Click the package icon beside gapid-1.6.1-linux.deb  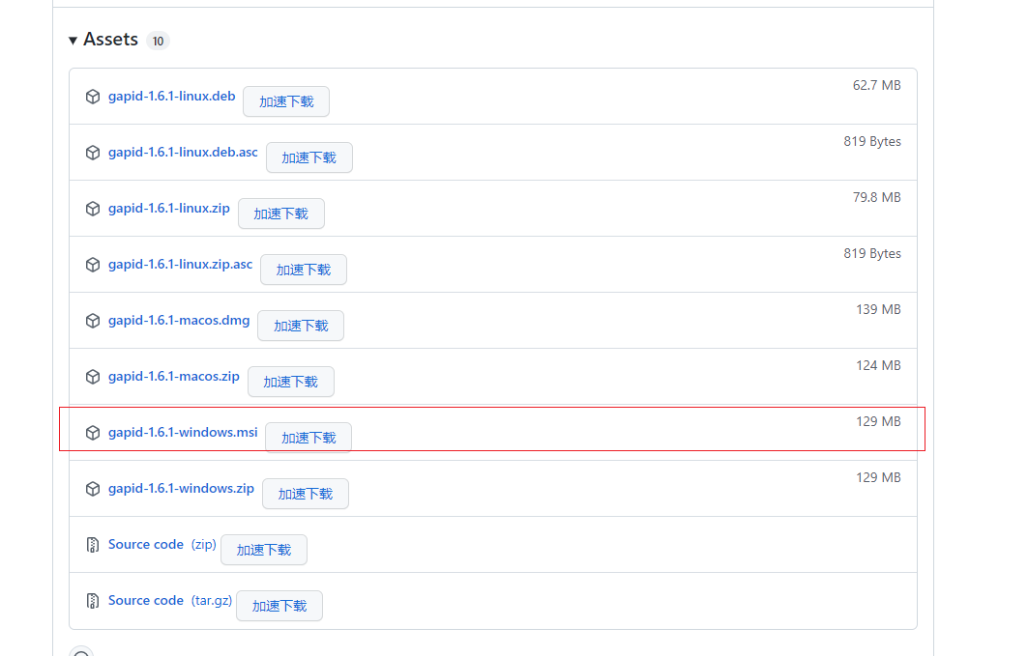(x=92, y=96)
